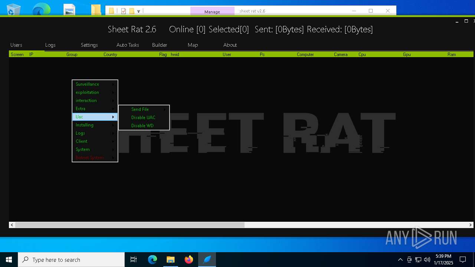Open the red Botnet System entry
The image size is (475, 267).
point(95,158)
